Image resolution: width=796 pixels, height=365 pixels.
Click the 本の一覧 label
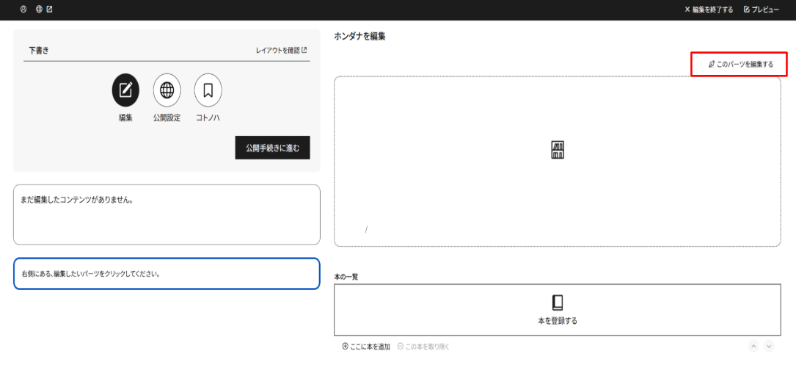[346, 277]
